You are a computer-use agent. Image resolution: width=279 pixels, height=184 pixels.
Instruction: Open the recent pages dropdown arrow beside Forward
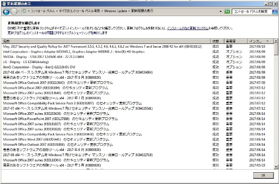pyautogui.click(x=19, y=12)
